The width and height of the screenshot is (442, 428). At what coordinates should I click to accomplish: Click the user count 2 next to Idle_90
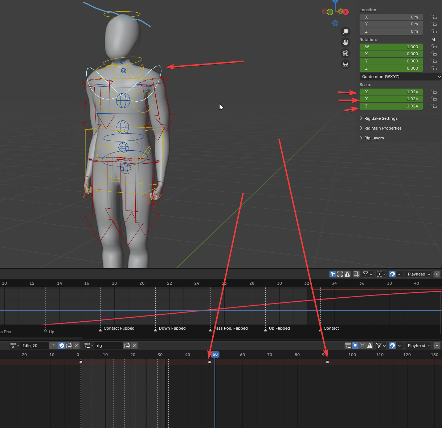point(53,346)
